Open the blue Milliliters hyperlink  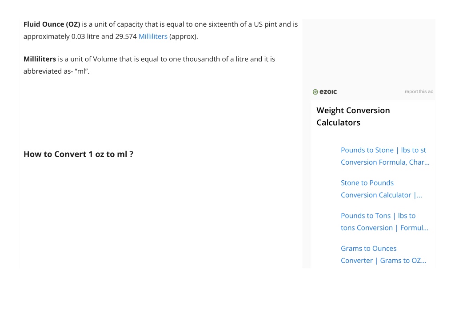153,36
